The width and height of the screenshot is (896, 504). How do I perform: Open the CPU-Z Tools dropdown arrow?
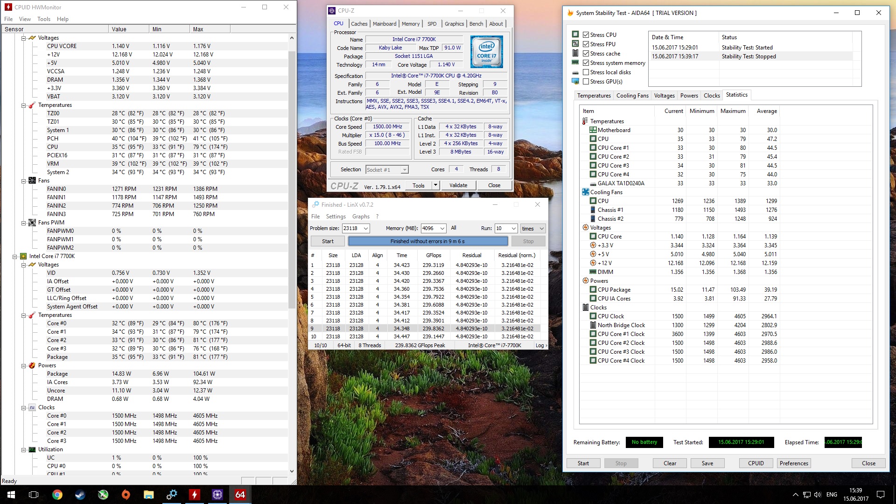[435, 185]
